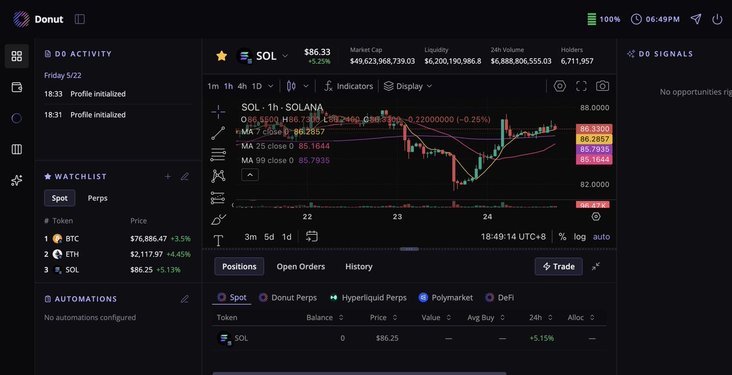Select the 1h timeframe
This screenshot has width=732, height=375.
click(228, 86)
